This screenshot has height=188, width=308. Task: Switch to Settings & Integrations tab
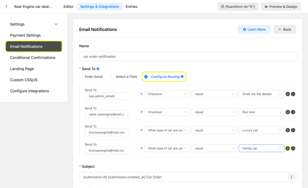[x=100, y=7]
